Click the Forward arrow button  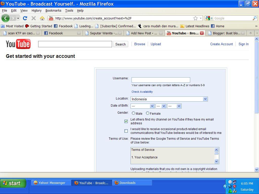pyautogui.click(x=13, y=18)
